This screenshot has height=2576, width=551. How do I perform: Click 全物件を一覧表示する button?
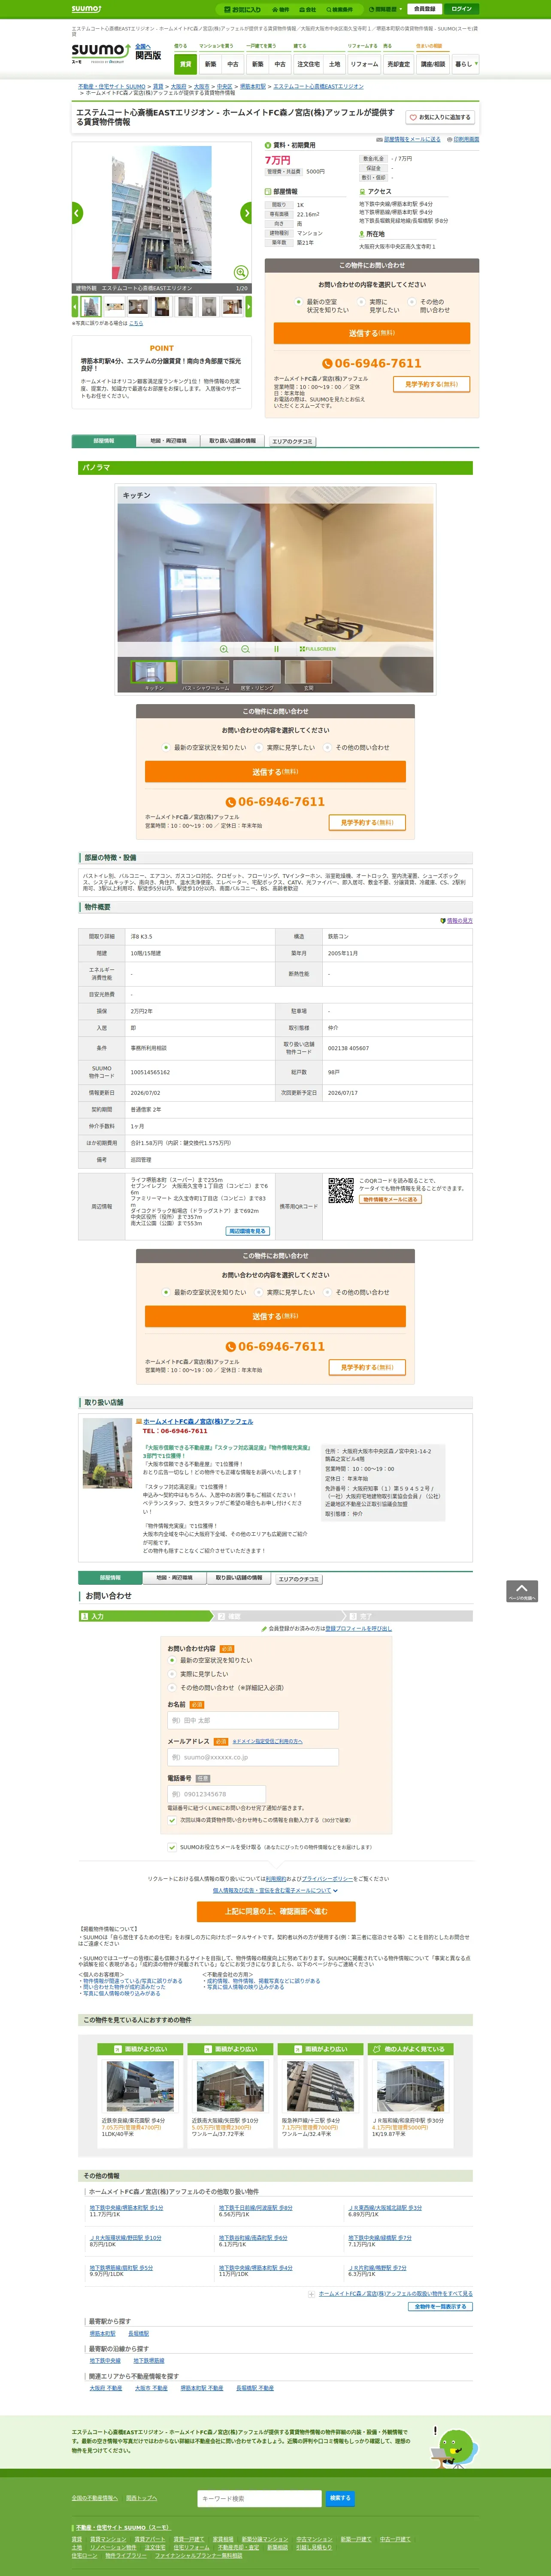[x=440, y=2306]
